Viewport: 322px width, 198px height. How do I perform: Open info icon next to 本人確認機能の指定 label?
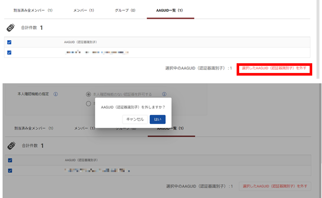click(56, 94)
